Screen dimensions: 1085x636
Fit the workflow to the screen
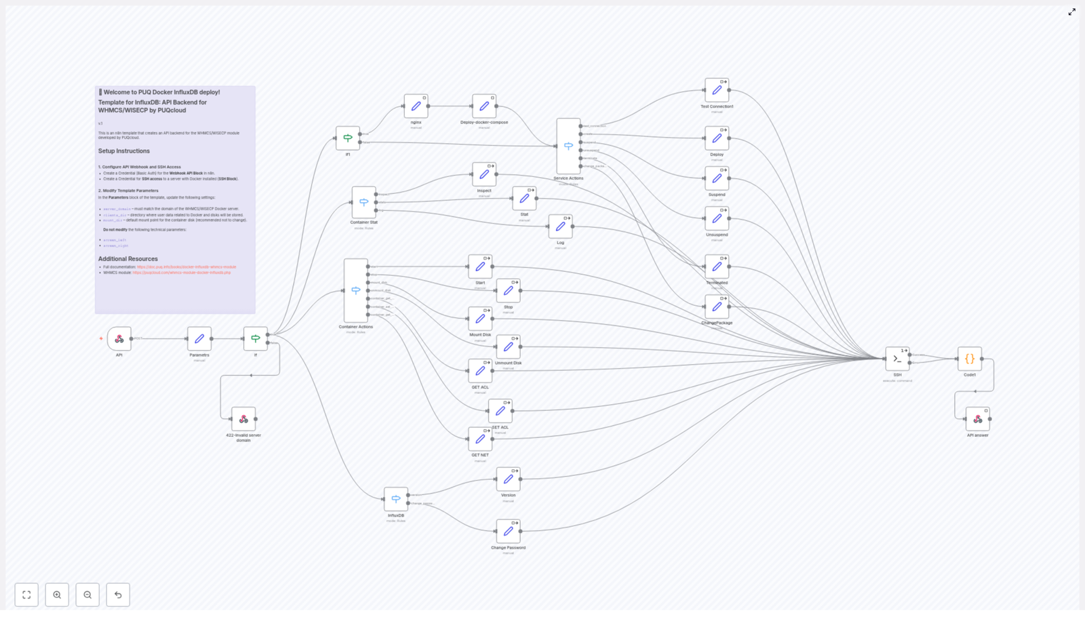click(26, 595)
